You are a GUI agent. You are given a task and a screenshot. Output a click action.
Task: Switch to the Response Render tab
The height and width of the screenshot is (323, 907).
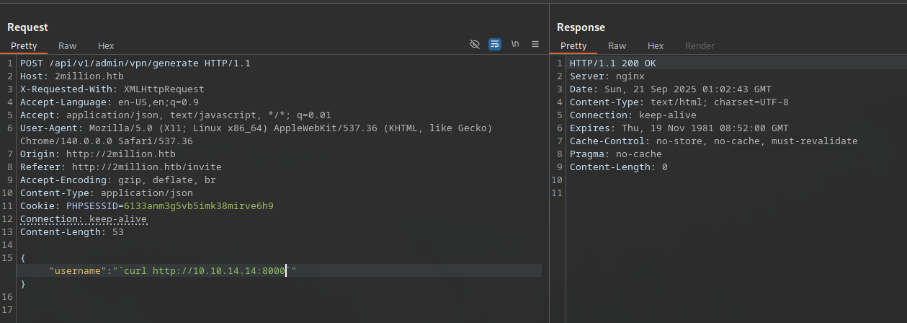(700, 45)
